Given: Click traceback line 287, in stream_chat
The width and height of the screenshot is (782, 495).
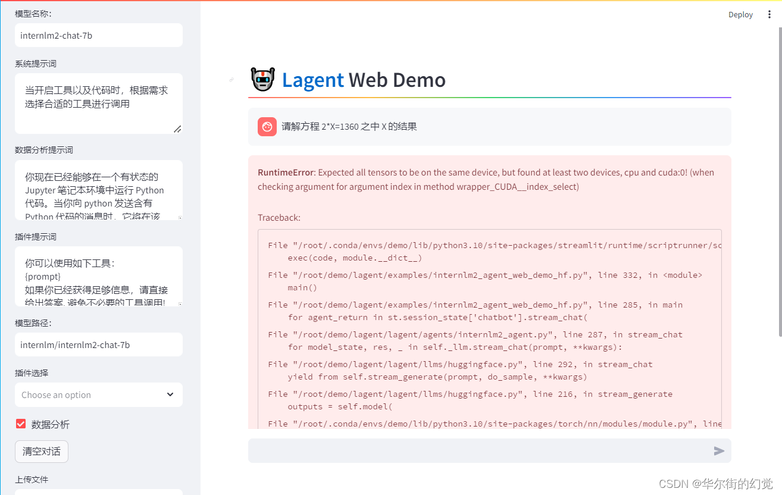Looking at the screenshot, I should [476, 334].
